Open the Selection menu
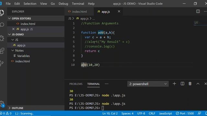 [x=30, y=4]
